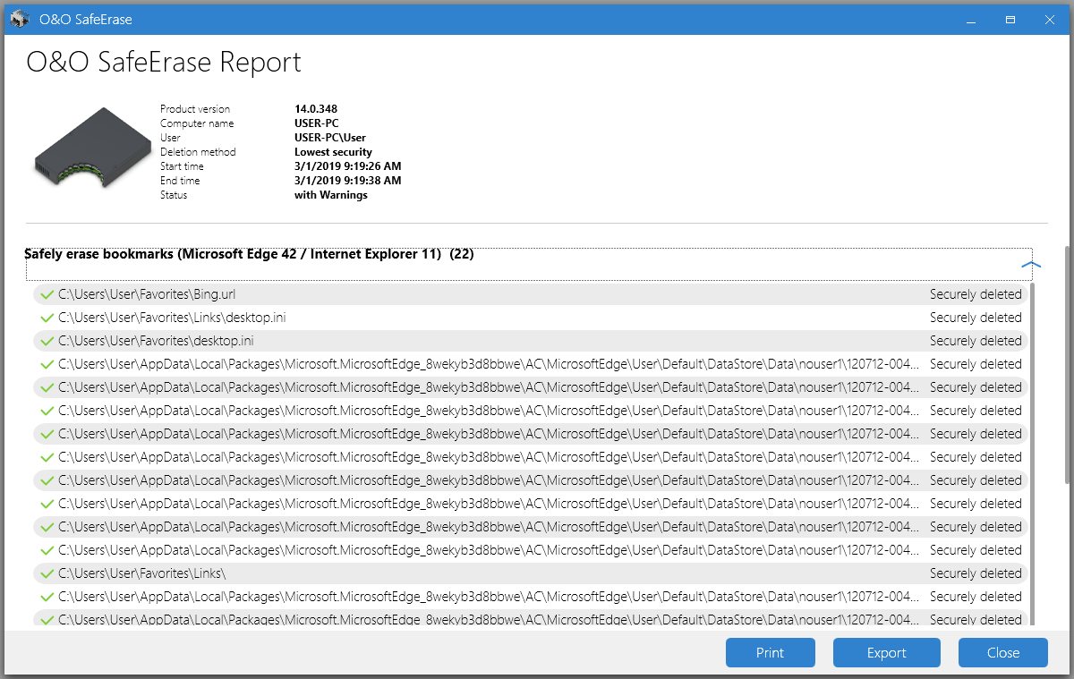Click the outer report scrollbar at the window edge
Image resolution: width=1074 pixels, height=679 pixels.
tap(1067, 365)
